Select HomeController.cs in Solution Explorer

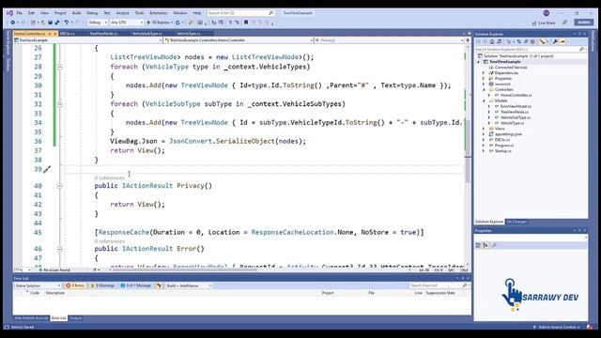(x=516, y=95)
